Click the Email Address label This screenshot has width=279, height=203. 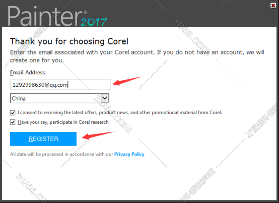(27, 72)
